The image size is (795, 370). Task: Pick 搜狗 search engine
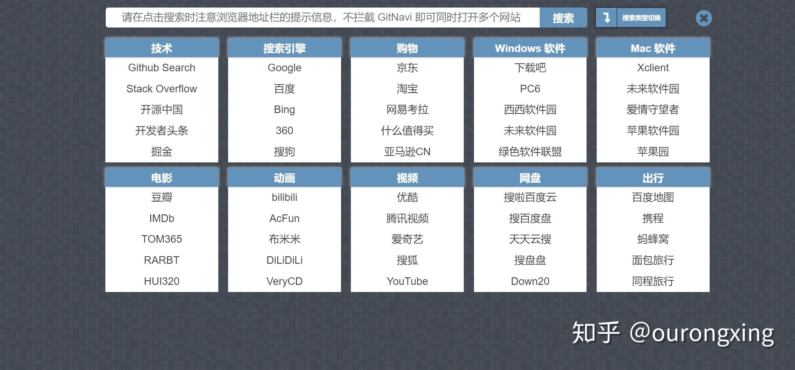[x=284, y=152]
